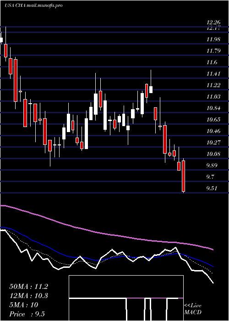Click the 9.89 price level label
The width and height of the screenshot is (229, 321).
coord(212,165)
